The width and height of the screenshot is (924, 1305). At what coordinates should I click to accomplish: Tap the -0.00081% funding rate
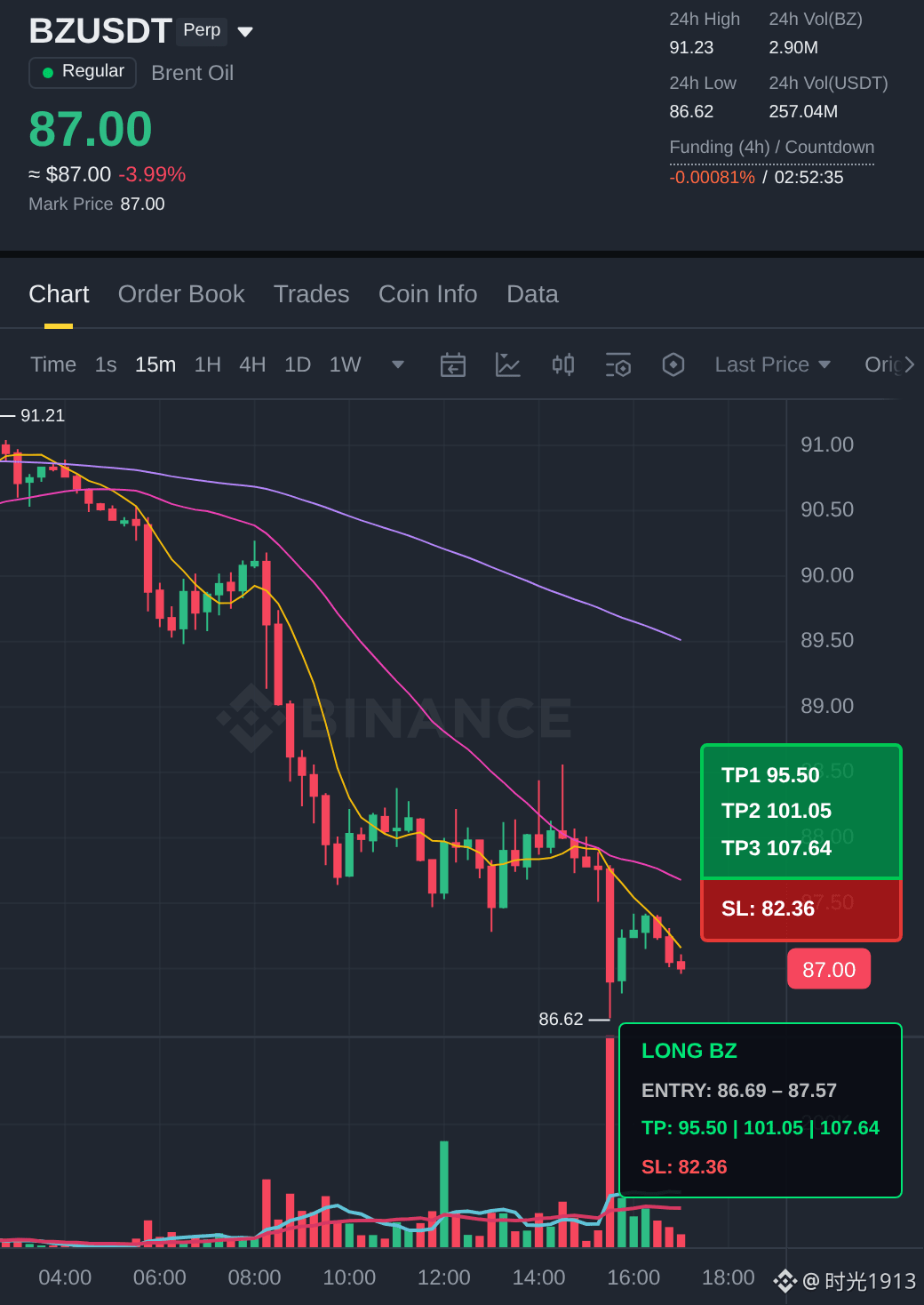pyautogui.click(x=713, y=177)
